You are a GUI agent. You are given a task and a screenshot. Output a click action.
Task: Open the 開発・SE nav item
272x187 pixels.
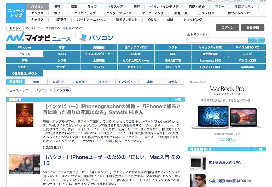coord(181,13)
